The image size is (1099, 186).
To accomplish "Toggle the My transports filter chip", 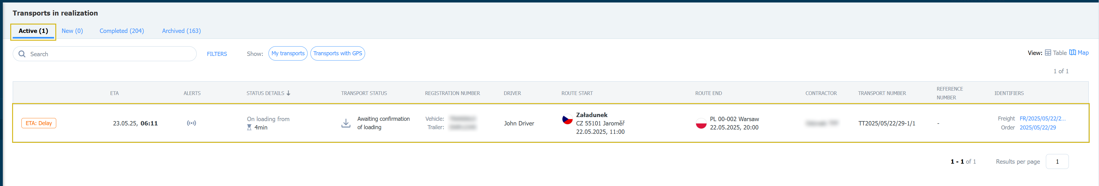I will click(288, 53).
